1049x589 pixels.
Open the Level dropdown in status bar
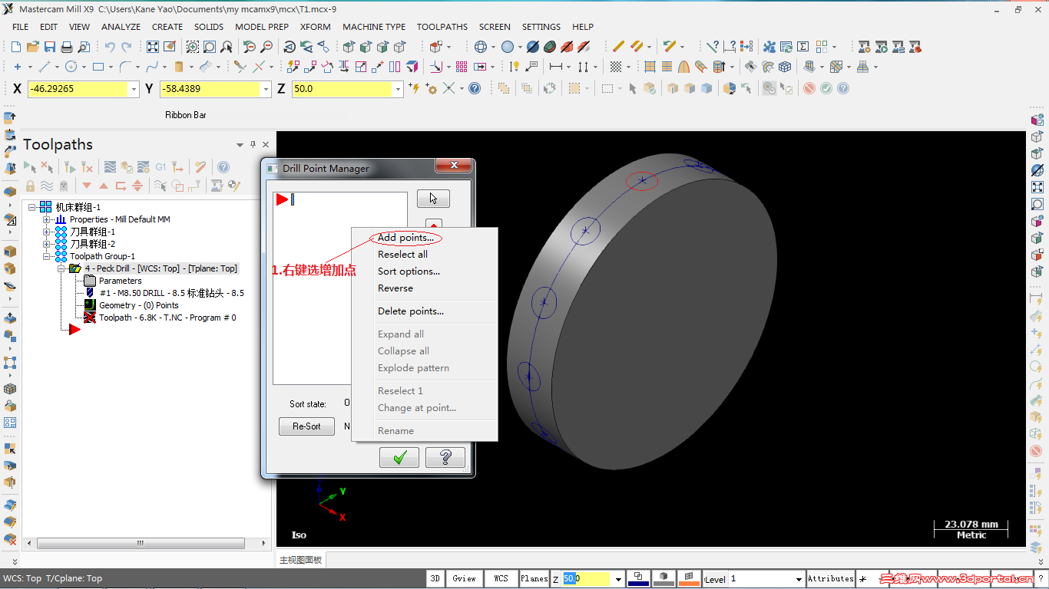tap(799, 579)
